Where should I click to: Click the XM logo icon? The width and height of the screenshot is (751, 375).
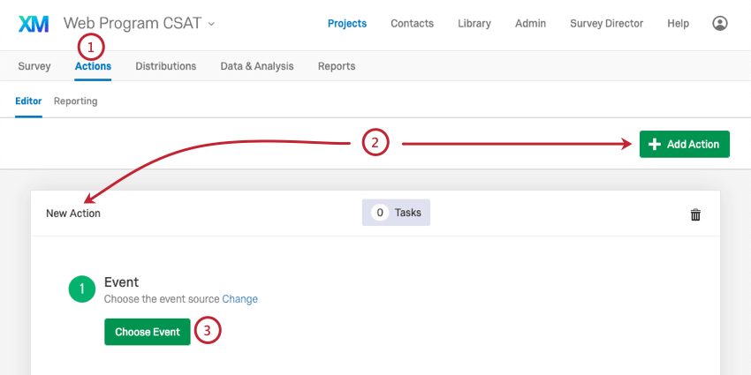34,24
